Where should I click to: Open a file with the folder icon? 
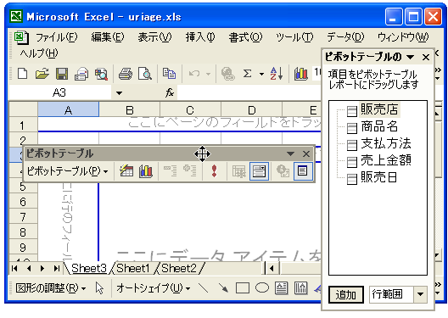42,74
